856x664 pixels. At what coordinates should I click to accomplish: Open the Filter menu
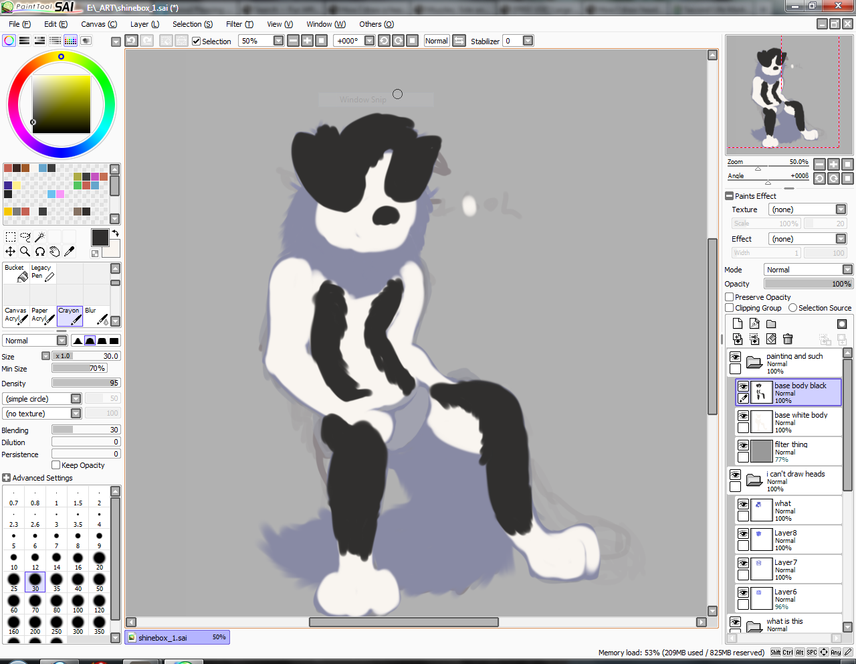239,24
